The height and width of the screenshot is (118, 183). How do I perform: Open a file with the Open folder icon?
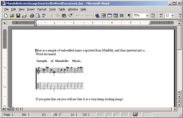coord(12,16)
